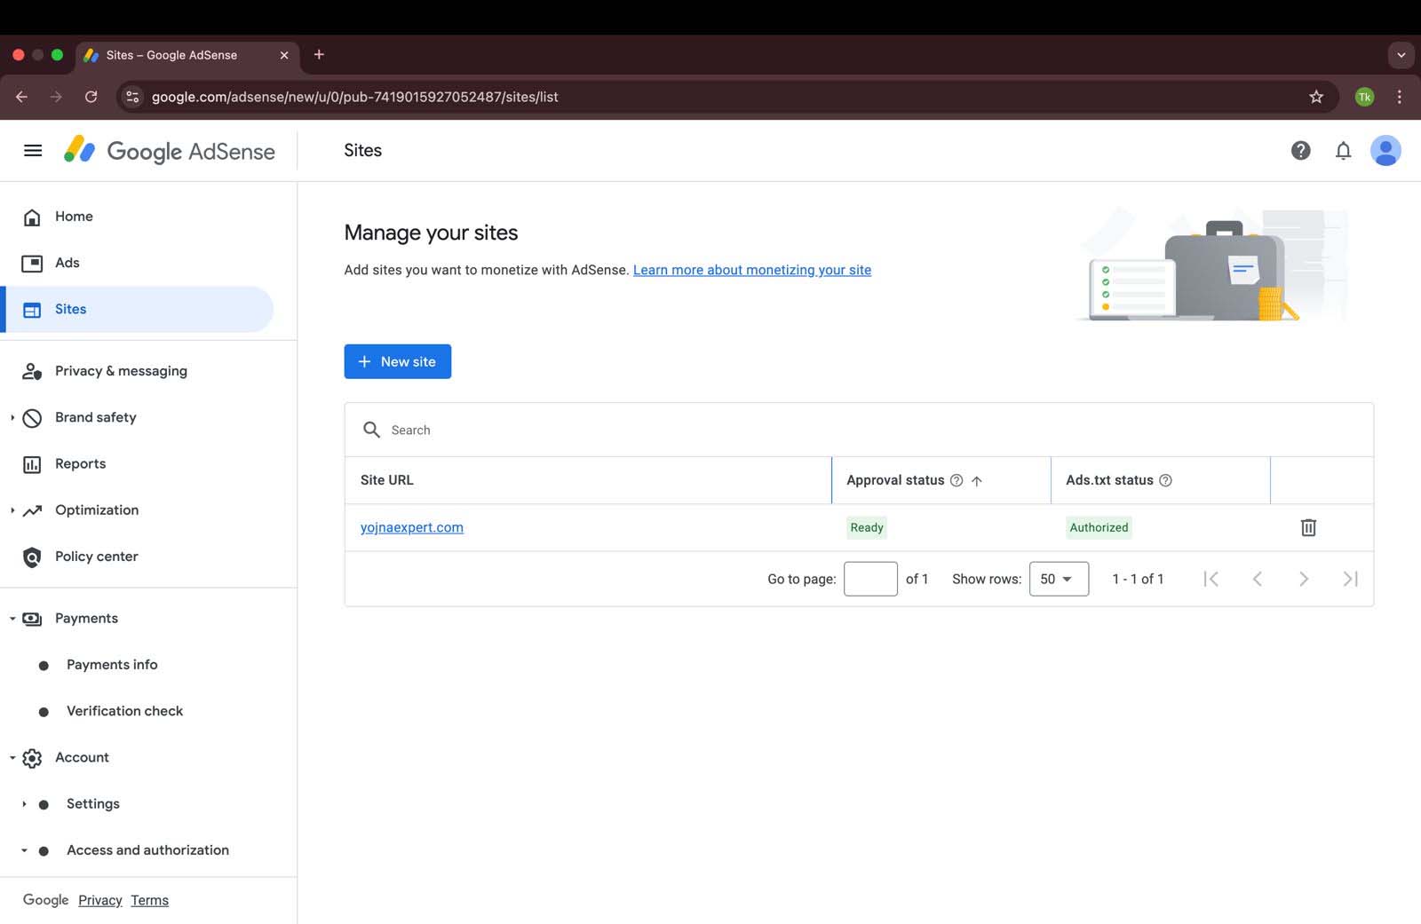The image size is (1421, 924).
Task: Open Payments info
Action: click(x=112, y=665)
